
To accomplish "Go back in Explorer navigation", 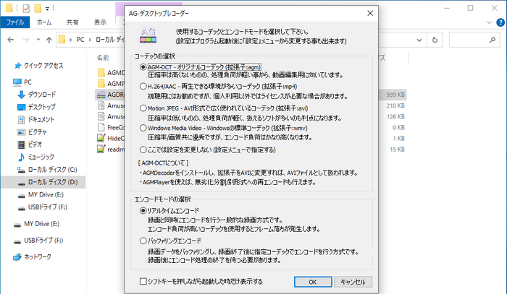I will (11, 40).
